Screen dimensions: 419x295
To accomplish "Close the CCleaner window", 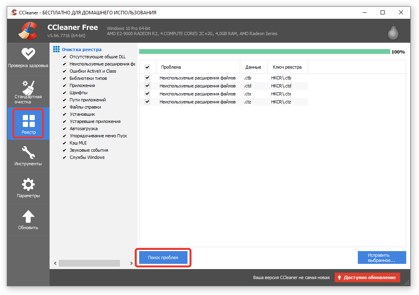I will 401,12.
